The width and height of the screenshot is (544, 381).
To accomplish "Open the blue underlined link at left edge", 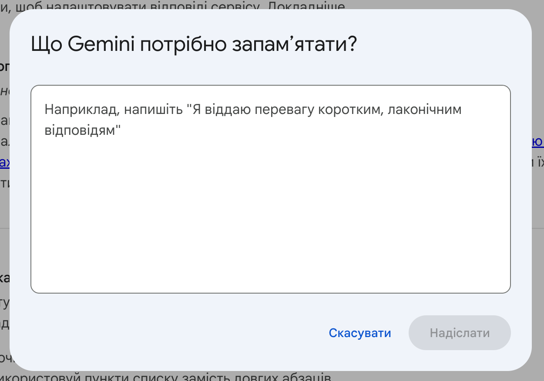I will (4, 163).
